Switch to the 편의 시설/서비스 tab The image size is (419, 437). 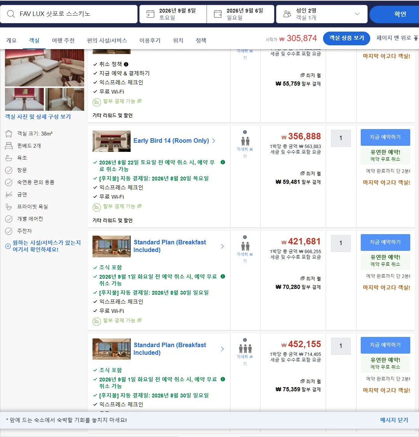[x=107, y=40]
